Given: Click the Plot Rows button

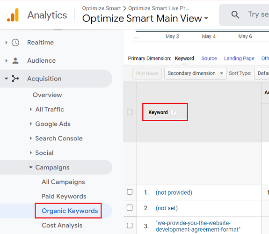Looking at the screenshot, I should coord(147,73).
